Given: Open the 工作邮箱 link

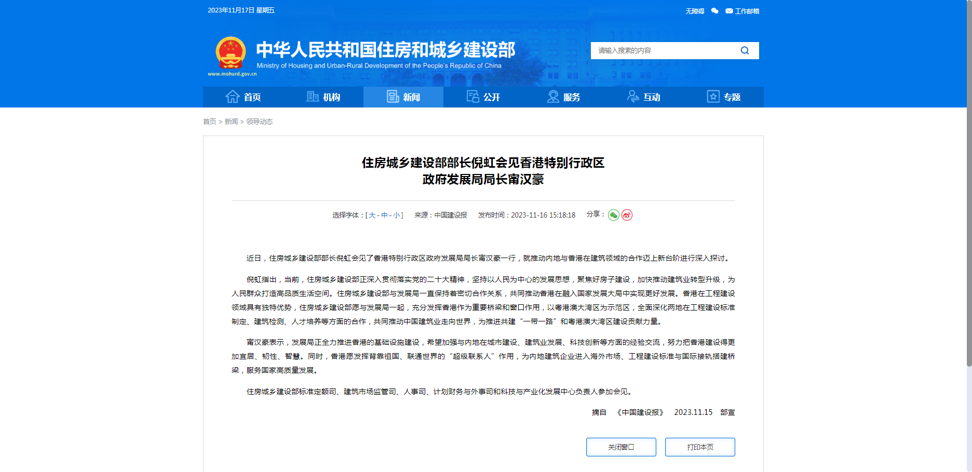Looking at the screenshot, I should [747, 11].
